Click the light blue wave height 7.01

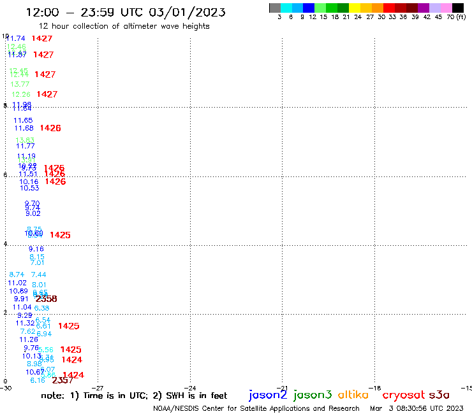click(x=38, y=263)
